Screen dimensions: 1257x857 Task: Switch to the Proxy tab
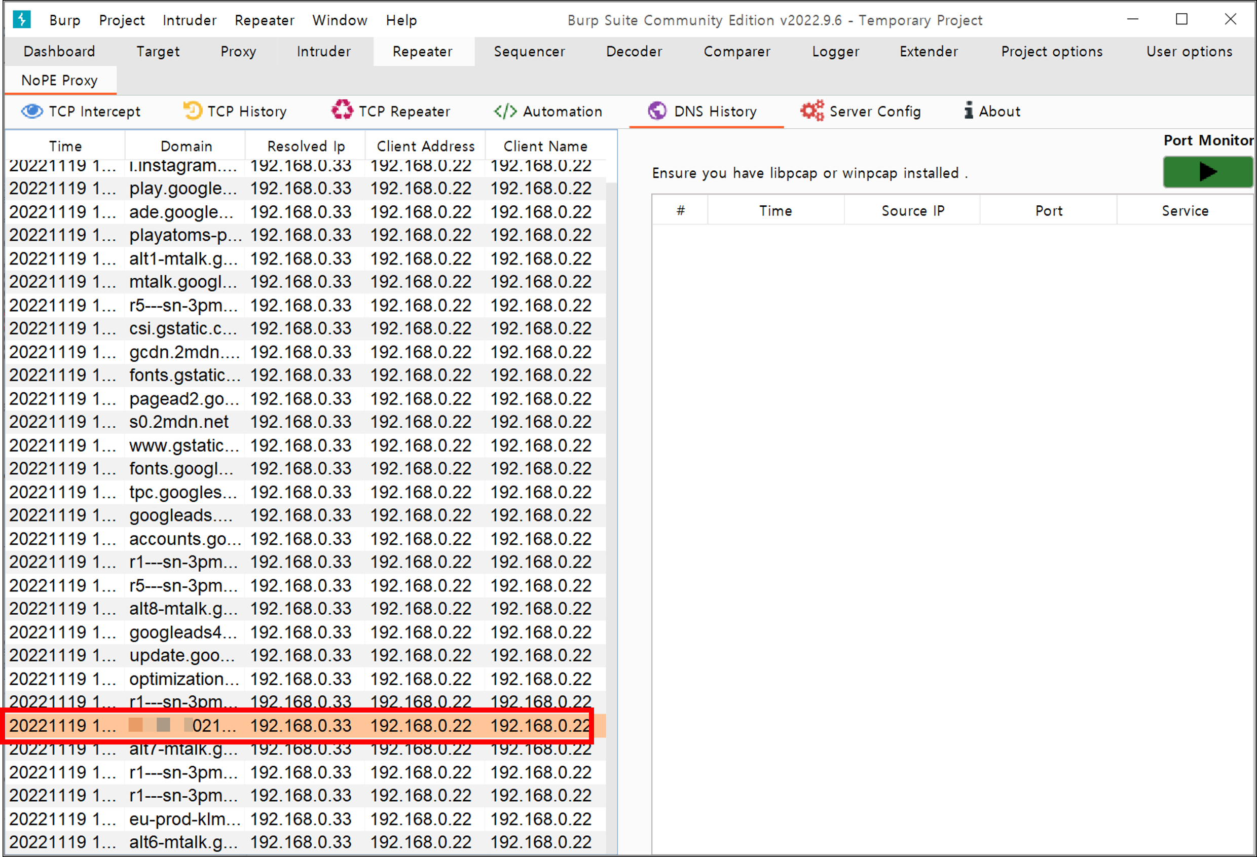(238, 51)
